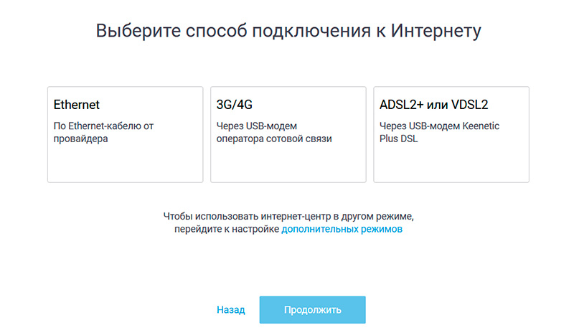The image size is (574, 333).
Task: Click the Ethernet card title
Action: click(77, 105)
